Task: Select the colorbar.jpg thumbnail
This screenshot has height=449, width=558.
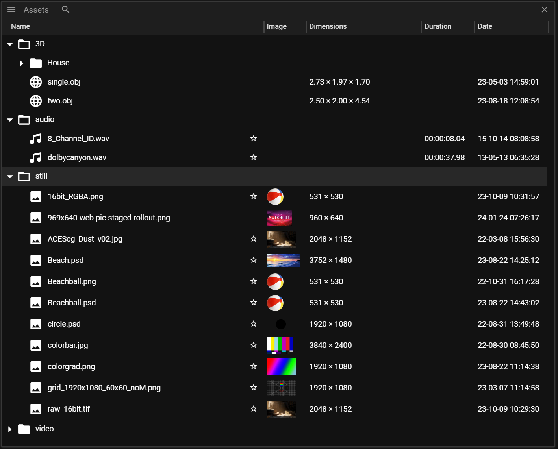Action: tap(280, 346)
